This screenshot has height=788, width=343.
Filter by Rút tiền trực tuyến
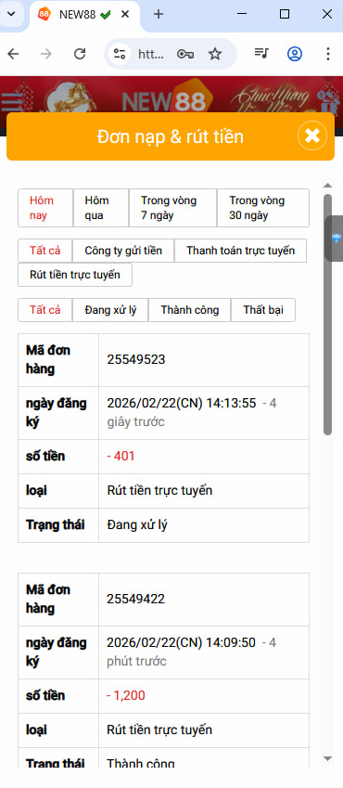(x=75, y=275)
